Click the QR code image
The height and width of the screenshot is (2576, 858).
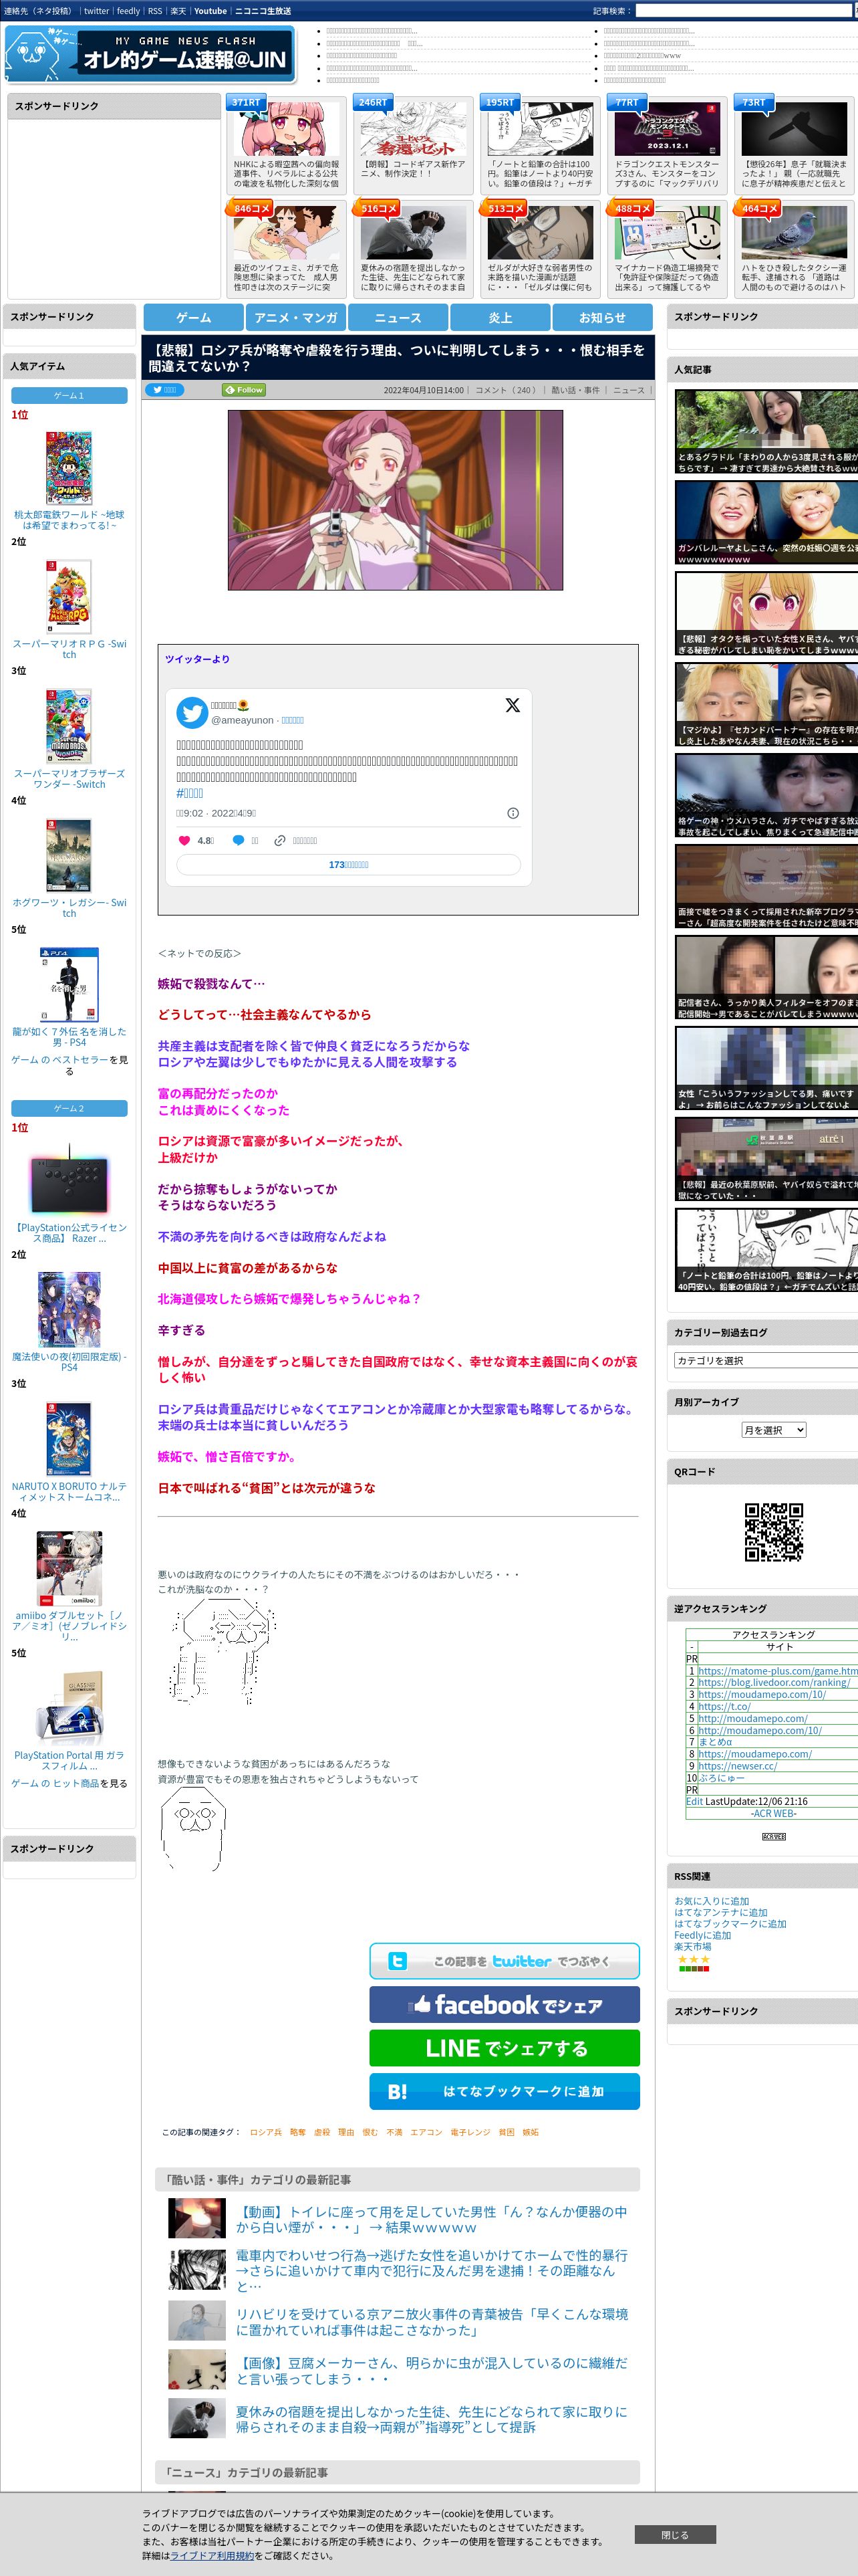pos(773,1531)
